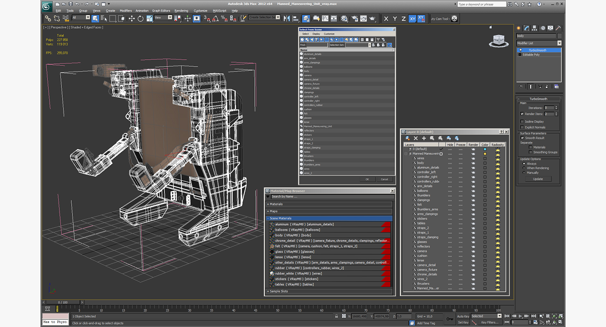Select the Rotate tool in main toolbar
This screenshot has height=327, width=606.
click(140, 18)
